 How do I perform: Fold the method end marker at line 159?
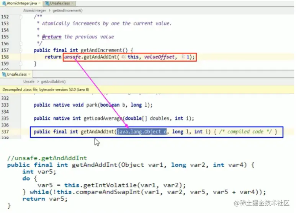21,64
